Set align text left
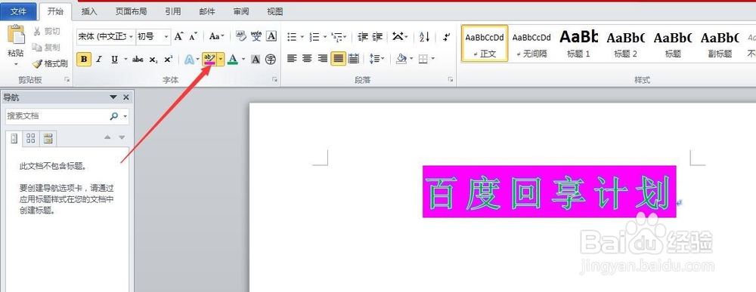The height and width of the screenshot is (292, 756). click(292, 59)
